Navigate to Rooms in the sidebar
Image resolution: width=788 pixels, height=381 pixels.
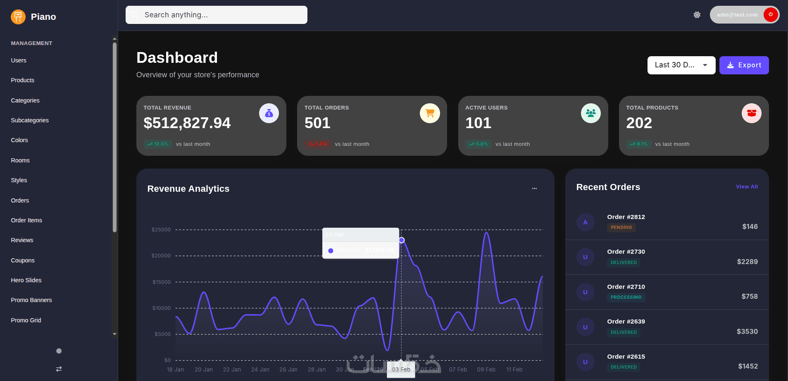(x=20, y=160)
